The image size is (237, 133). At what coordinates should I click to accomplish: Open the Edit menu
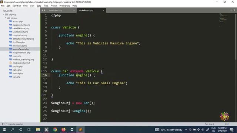[x=8, y=6]
